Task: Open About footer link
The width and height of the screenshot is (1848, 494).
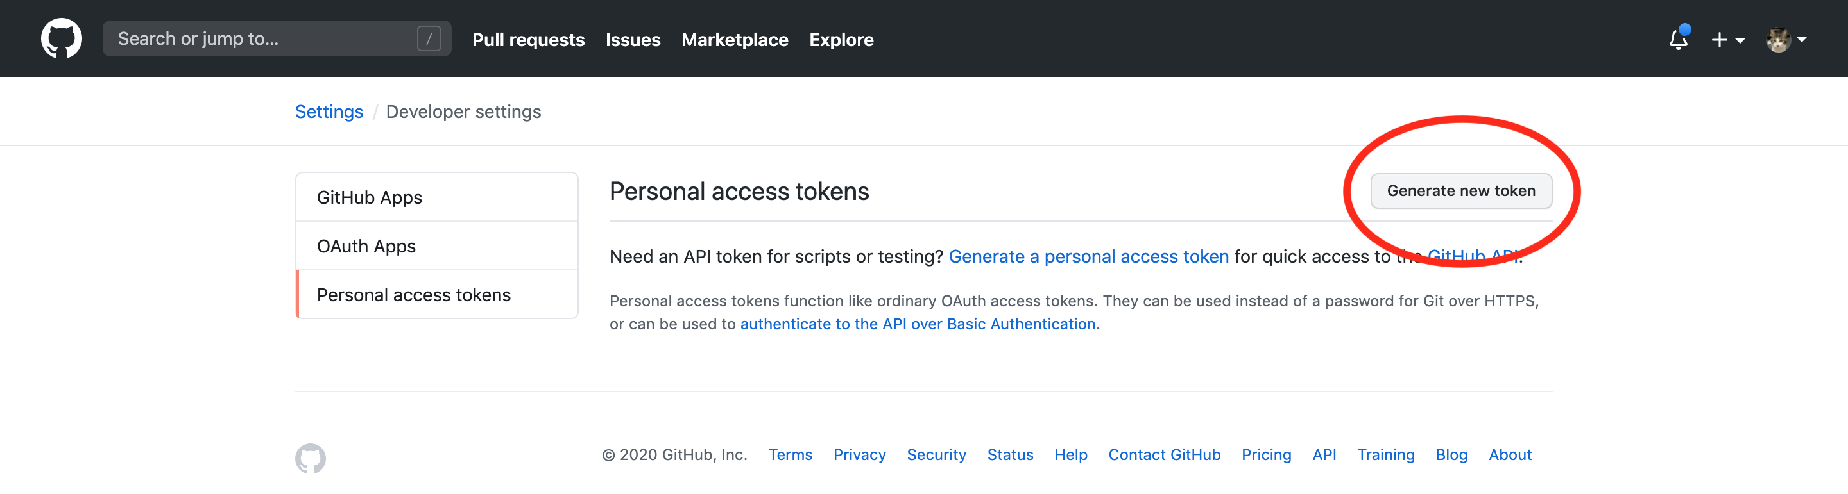Action: click(1510, 455)
